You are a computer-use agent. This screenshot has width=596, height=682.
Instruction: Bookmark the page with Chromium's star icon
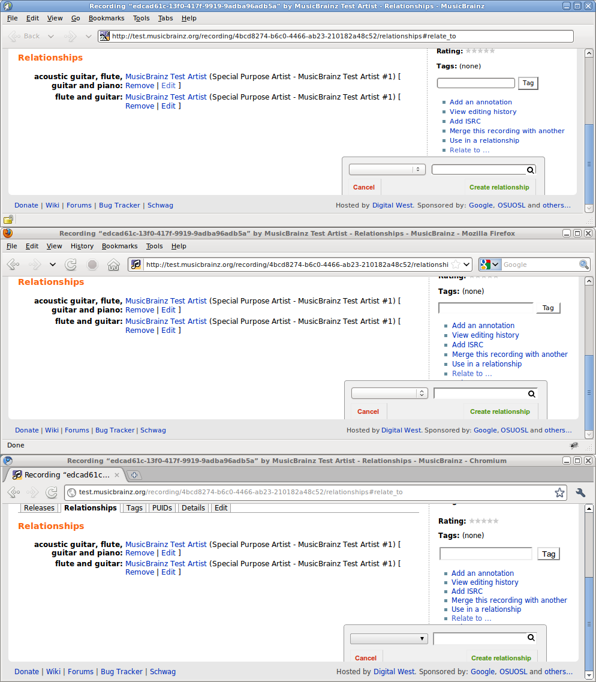pos(559,492)
